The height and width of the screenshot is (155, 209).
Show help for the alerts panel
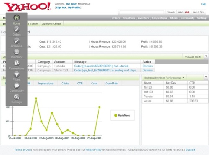click(x=206, y=57)
